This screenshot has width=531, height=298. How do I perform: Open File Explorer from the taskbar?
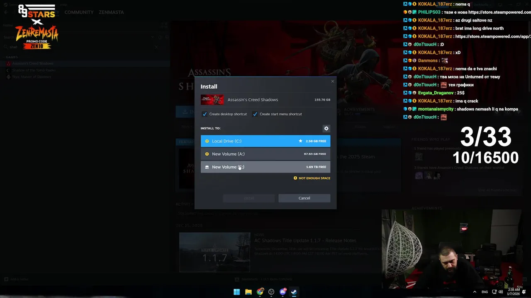pyautogui.click(x=248, y=292)
